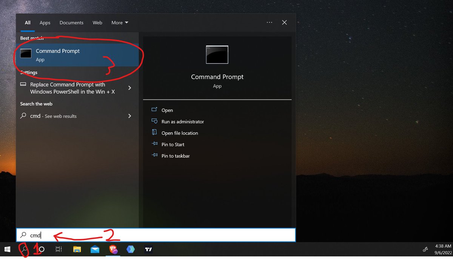This screenshot has height=259, width=453.
Task: Open the blue hexagon app on taskbar
Action: coord(131,249)
